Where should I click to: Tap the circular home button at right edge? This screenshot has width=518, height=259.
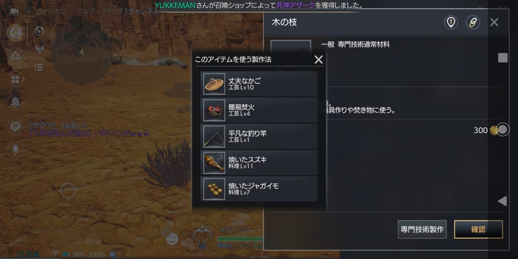point(503,129)
